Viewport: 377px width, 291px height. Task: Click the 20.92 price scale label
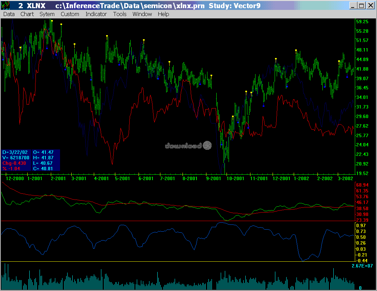click(x=362, y=164)
